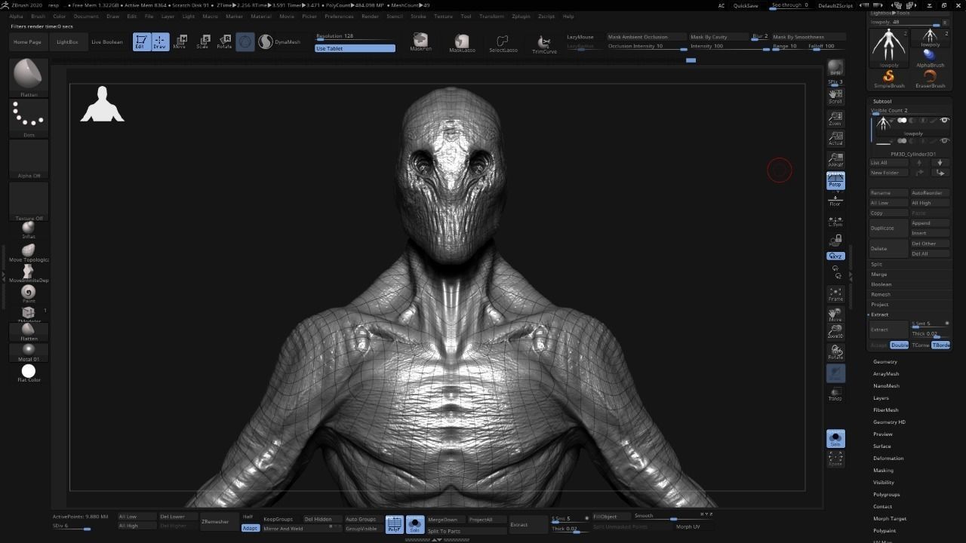The width and height of the screenshot is (966, 543).
Task: Click the Frame mesh icon
Action: click(x=835, y=294)
